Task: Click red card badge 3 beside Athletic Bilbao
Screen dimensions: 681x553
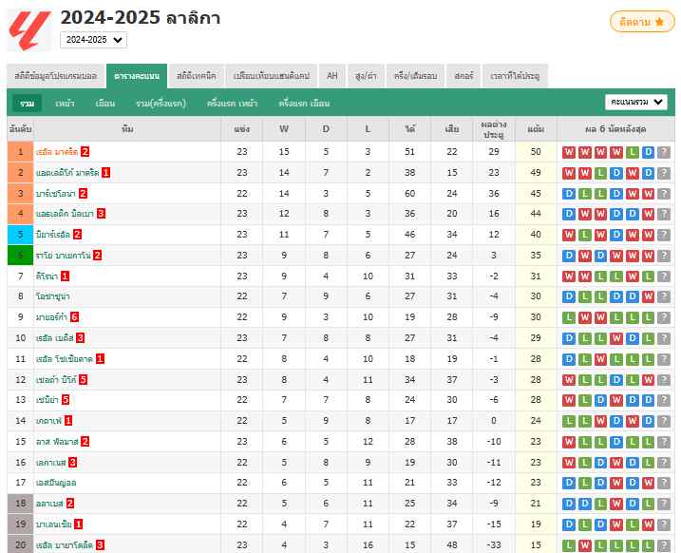Action: pos(102,214)
